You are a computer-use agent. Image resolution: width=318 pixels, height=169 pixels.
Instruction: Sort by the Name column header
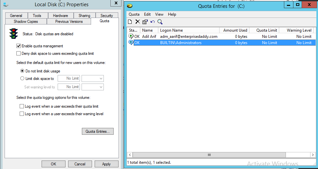[x=149, y=30]
